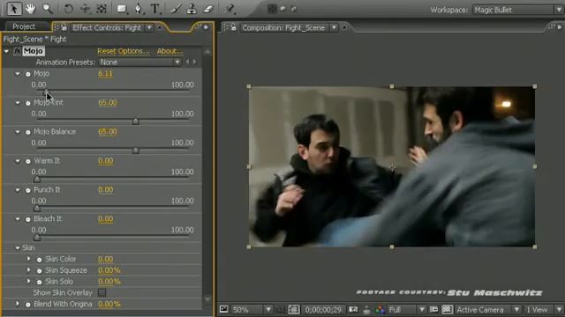Screen dimensions: 565x317
Task: Toggle stopwatch for Bleach It
Action: click(28, 219)
